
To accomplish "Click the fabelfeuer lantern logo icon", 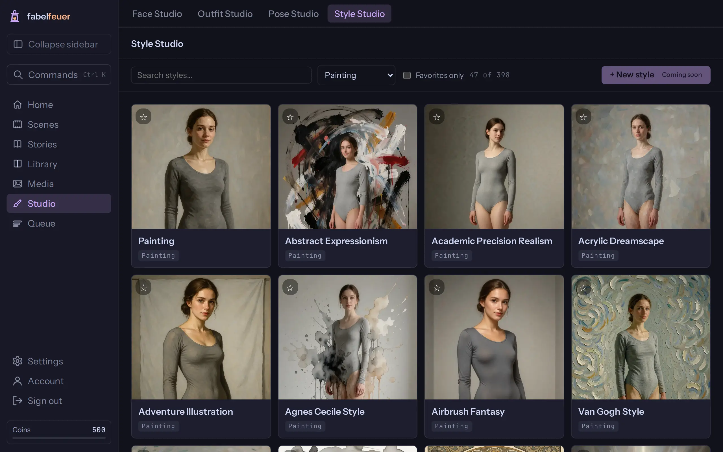I will tap(15, 16).
